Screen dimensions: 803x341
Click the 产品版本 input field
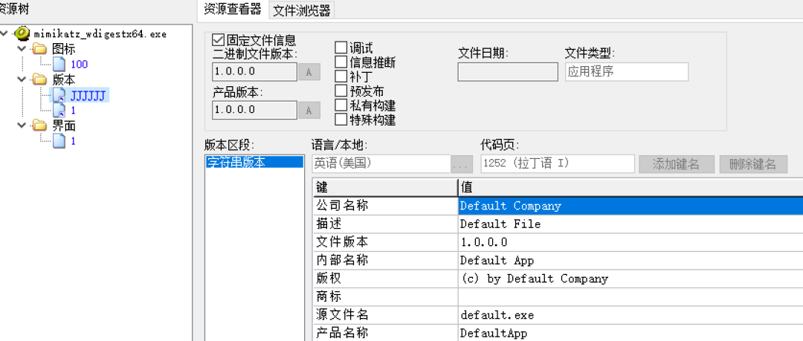pyautogui.click(x=254, y=109)
